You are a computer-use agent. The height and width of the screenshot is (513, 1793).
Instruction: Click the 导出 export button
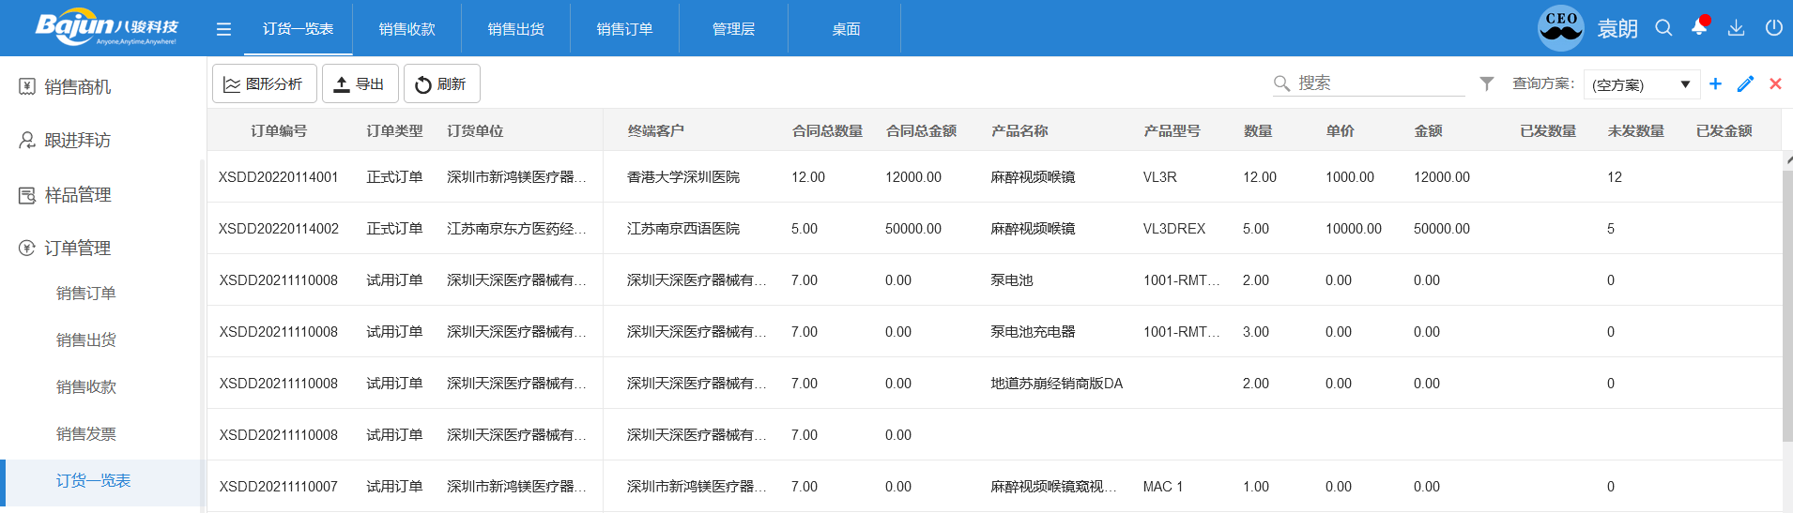(x=360, y=84)
